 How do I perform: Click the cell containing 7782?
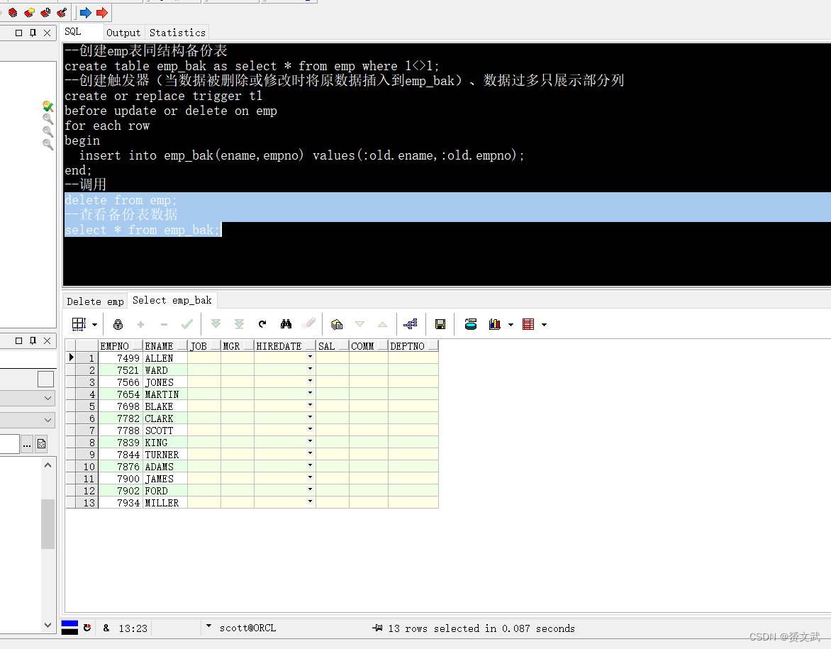click(121, 418)
